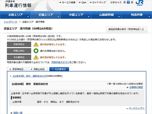Click arrow icon beside 当事象の履歴
The width and height of the screenshot is (152, 114).
coord(127,87)
